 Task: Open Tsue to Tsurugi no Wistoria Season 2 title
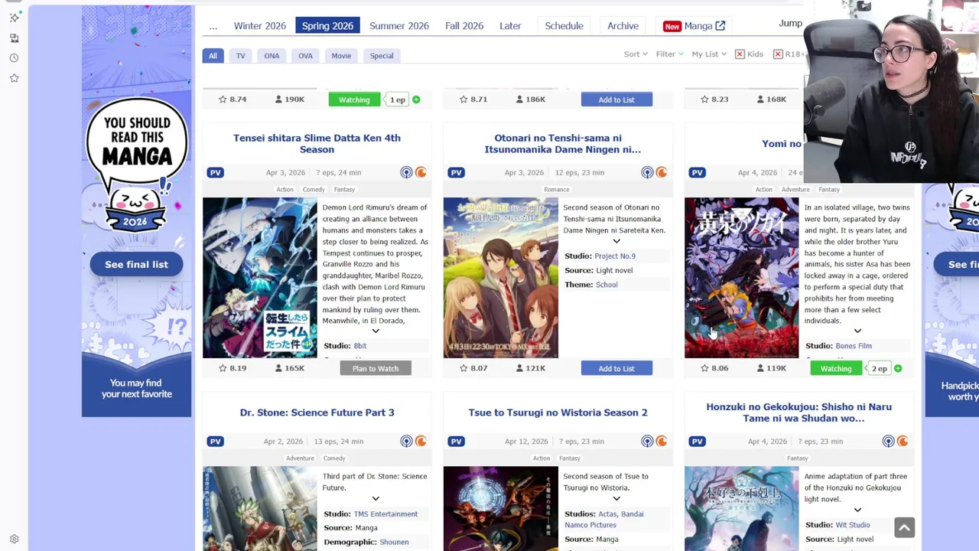click(x=558, y=412)
